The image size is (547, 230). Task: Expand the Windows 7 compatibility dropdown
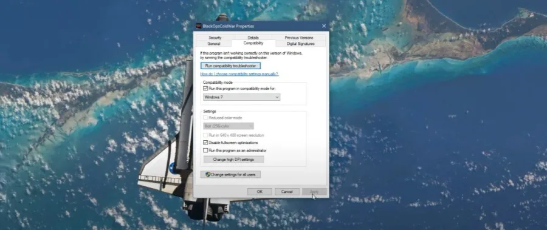(x=241, y=97)
